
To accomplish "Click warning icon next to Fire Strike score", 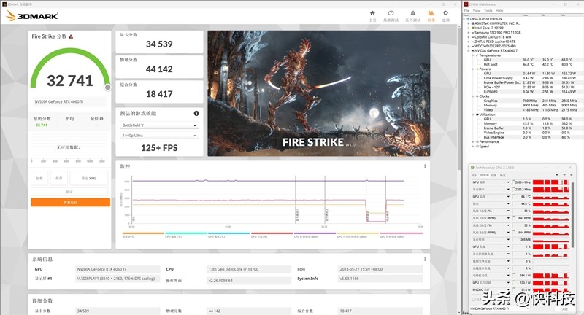I will pos(71,36).
